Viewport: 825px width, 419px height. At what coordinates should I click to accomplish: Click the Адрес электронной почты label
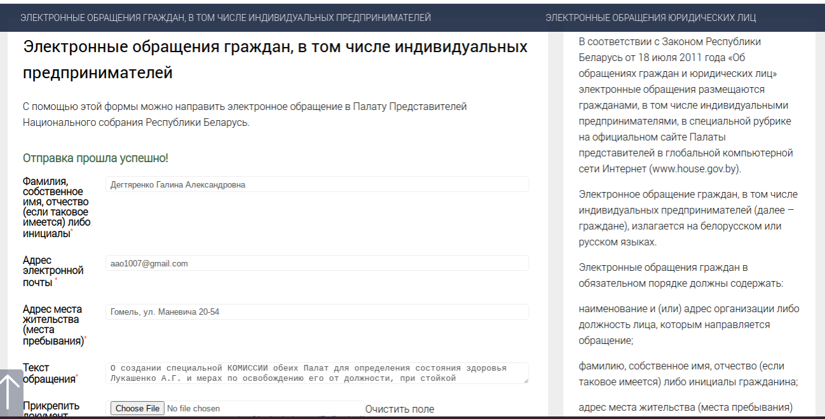click(53, 271)
